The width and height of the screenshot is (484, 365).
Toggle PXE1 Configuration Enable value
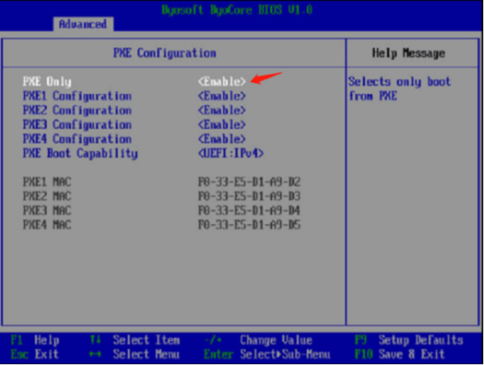pos(222,96)
